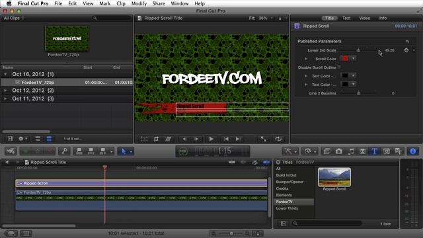Toggle loop playback icon
Screen dimensions: 423x238
pos(278,139)
